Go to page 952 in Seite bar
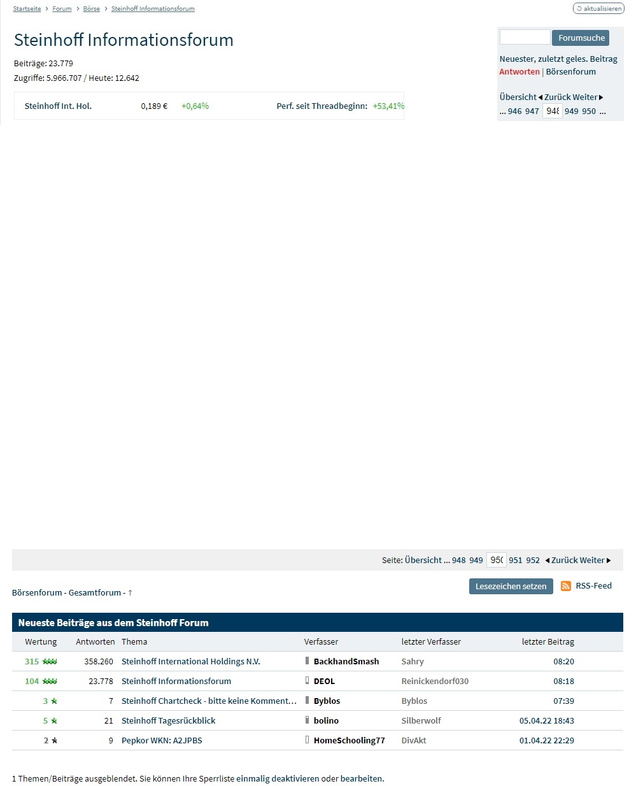This screenshot has width=636, height=786. click(533, 561)
